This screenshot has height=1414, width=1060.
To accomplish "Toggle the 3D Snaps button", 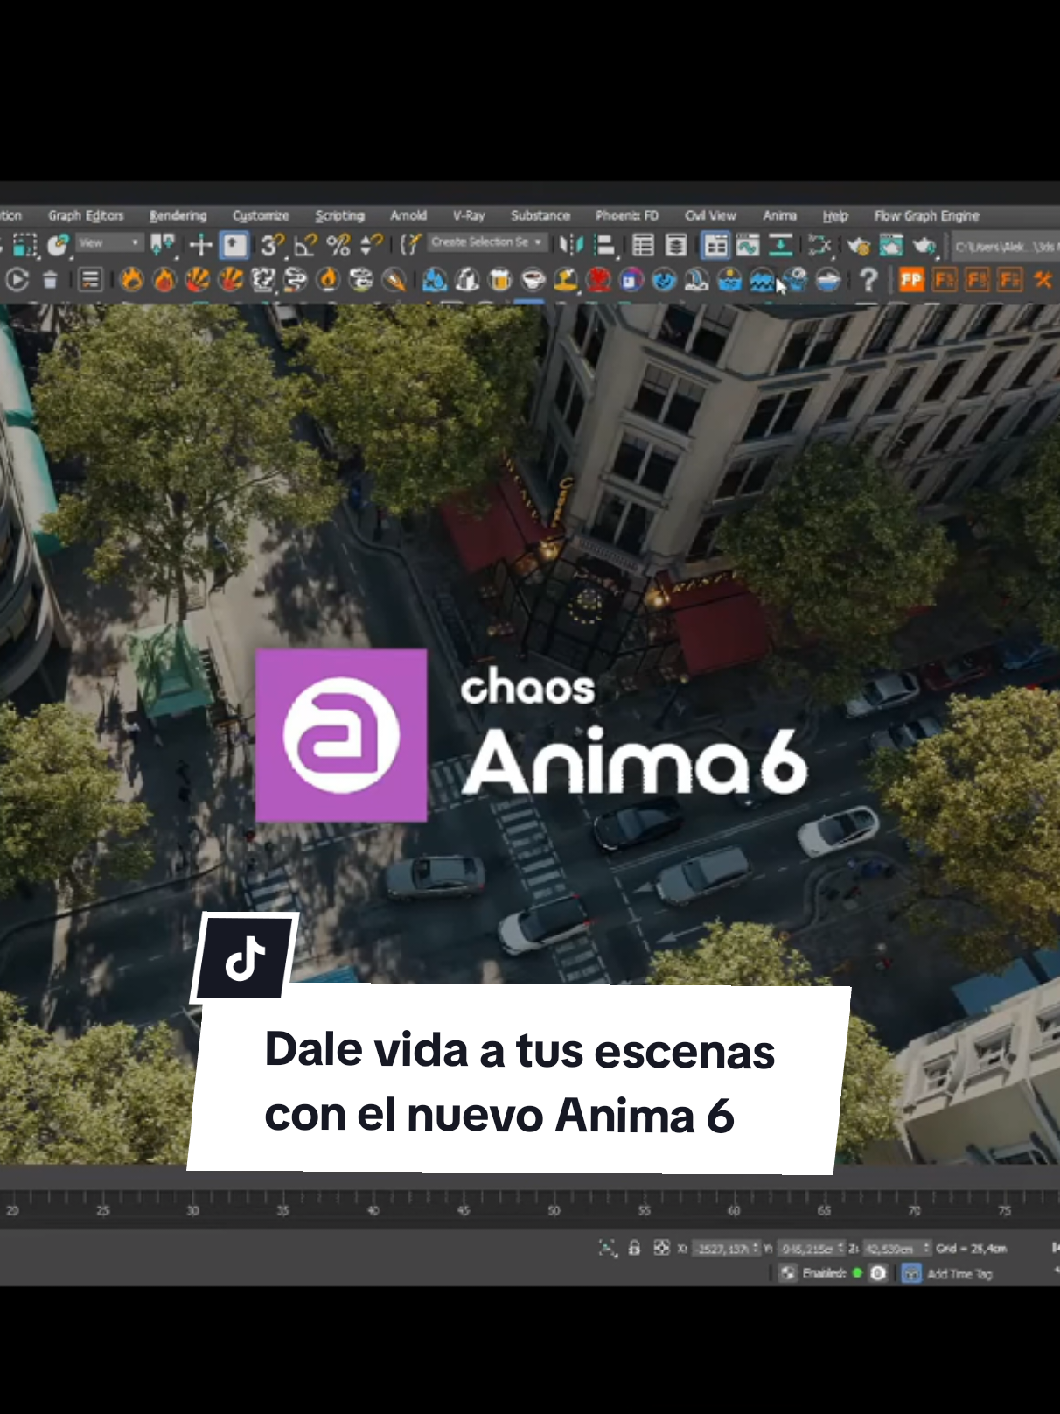I will pos(271,245).
